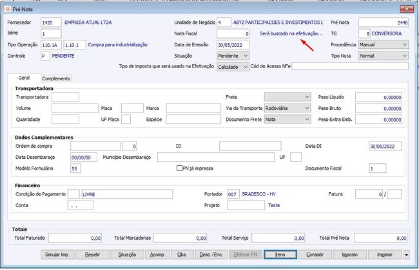The image size is (419, 270).
Task: Click the Imposto button
Action: (350, 255)
